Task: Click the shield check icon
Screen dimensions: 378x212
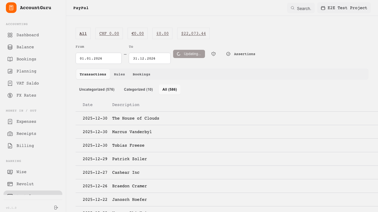Action: 214,54
